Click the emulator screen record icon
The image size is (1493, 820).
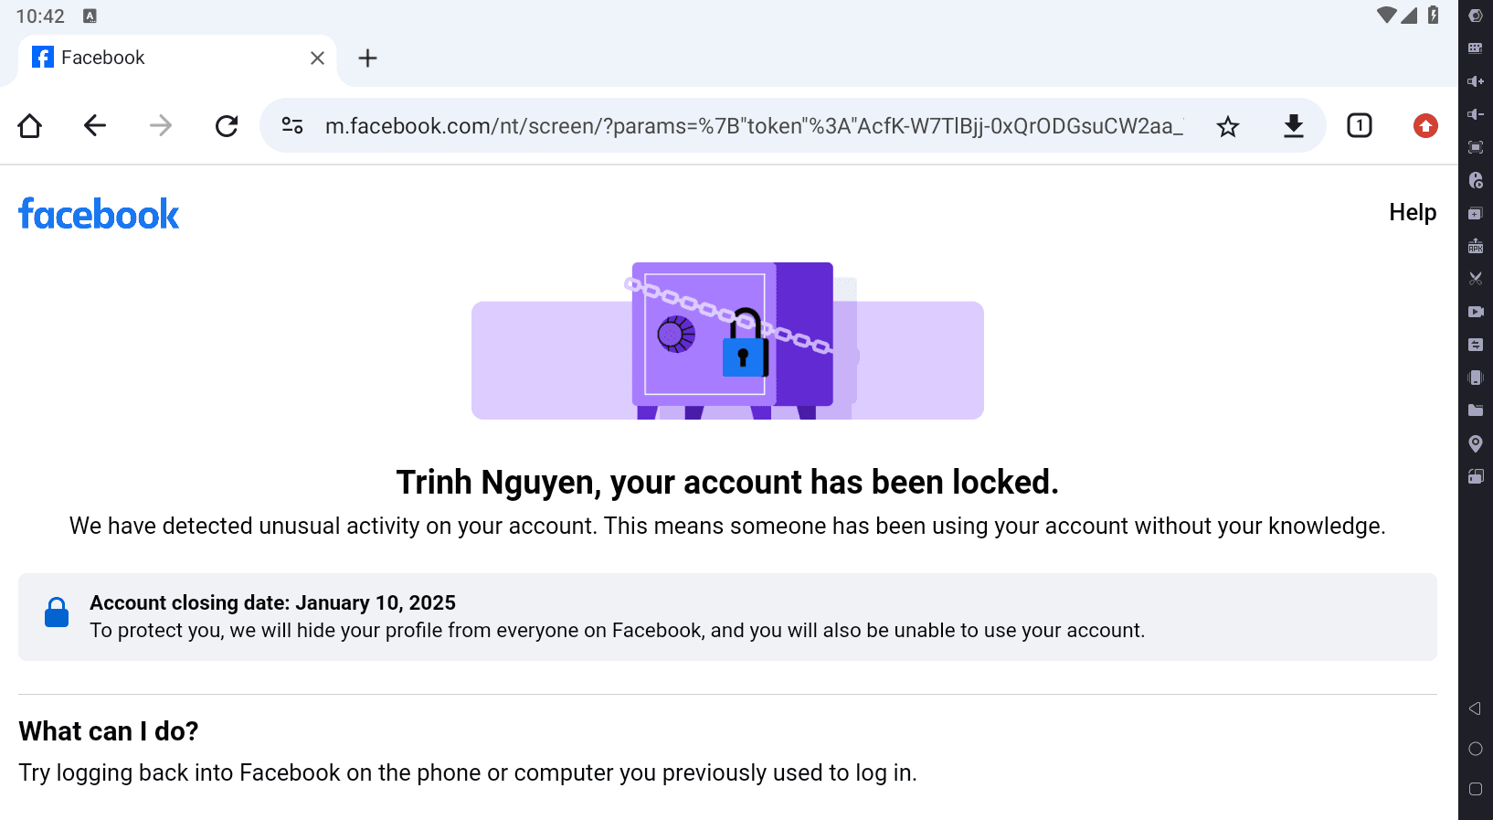pyautogui.click(x=1476, y=312)
